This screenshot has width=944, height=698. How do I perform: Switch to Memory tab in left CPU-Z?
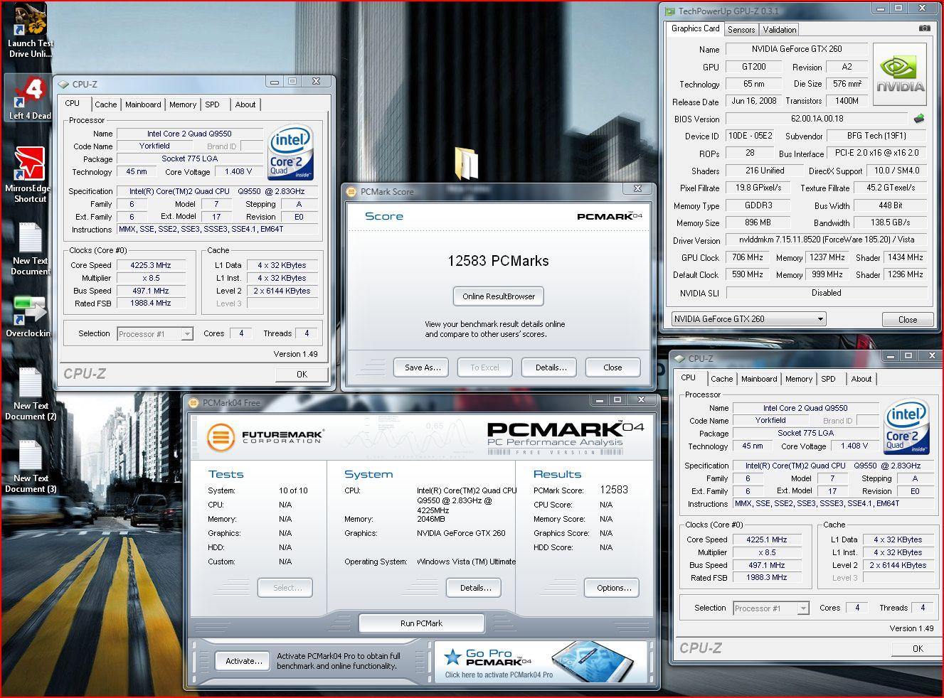pos(183,104)
